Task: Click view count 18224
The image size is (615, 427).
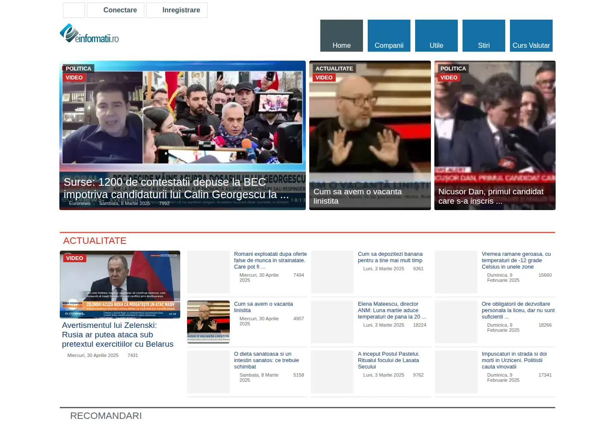Action: [420, 325]
